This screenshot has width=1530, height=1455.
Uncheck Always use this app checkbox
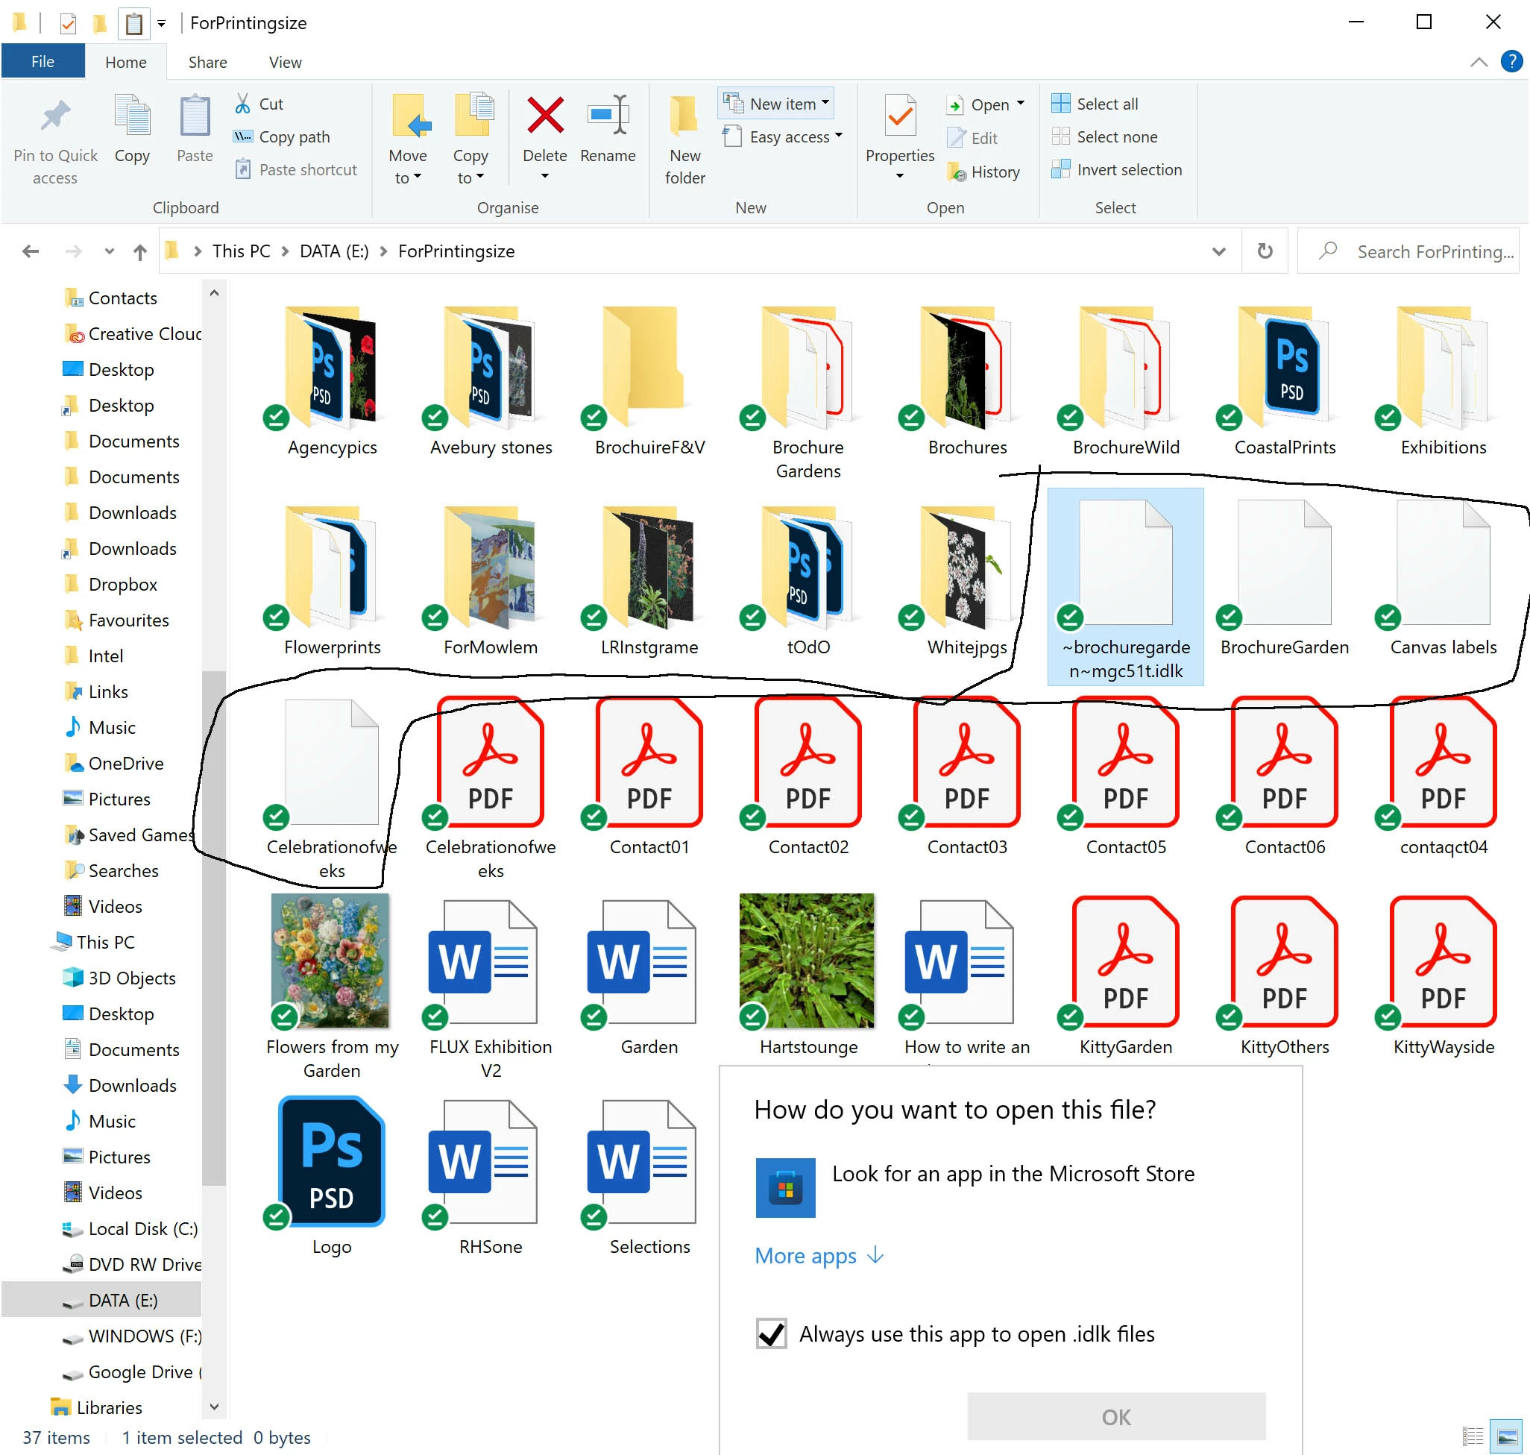point(772,1334)
